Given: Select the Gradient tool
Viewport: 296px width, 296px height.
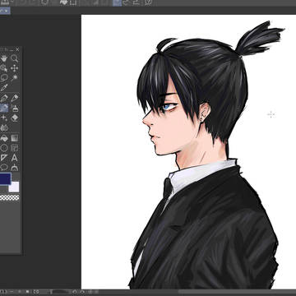Looking at the screenshot, I should click(x=15, y=138).
